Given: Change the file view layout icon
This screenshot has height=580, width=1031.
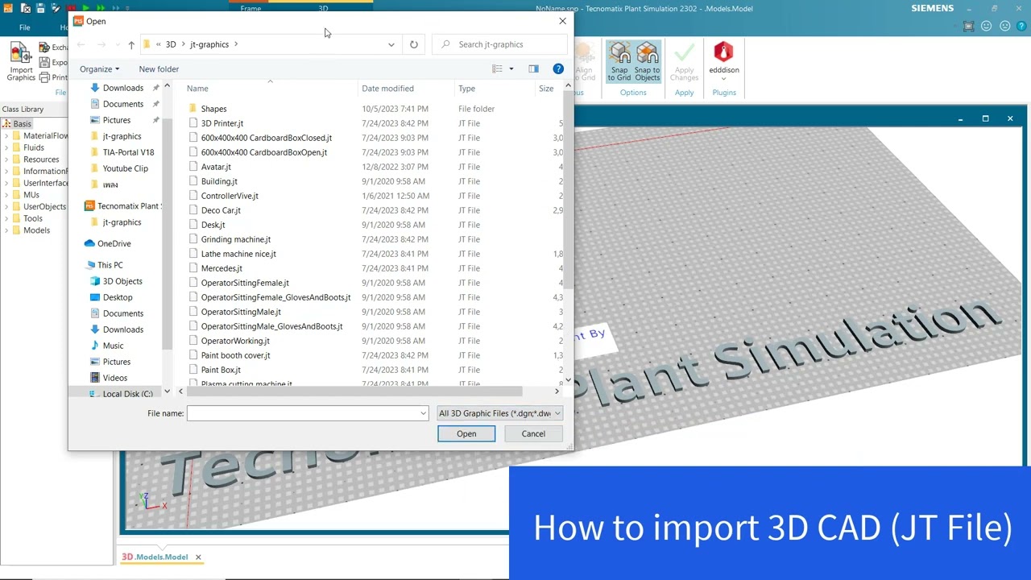Looking at the screenshot, I should [497, 69].
